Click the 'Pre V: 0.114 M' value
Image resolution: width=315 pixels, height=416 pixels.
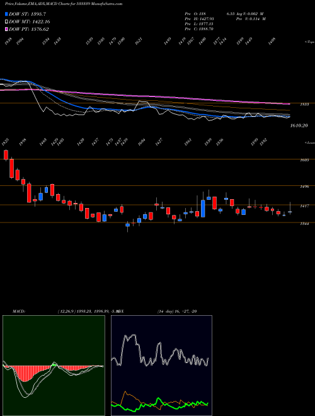251,19
